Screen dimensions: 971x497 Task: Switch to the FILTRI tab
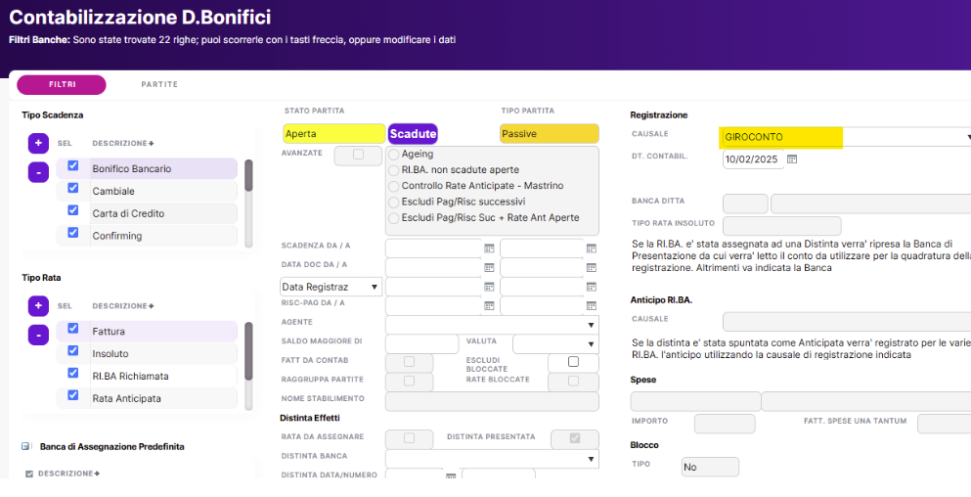[x=62, y=85]
